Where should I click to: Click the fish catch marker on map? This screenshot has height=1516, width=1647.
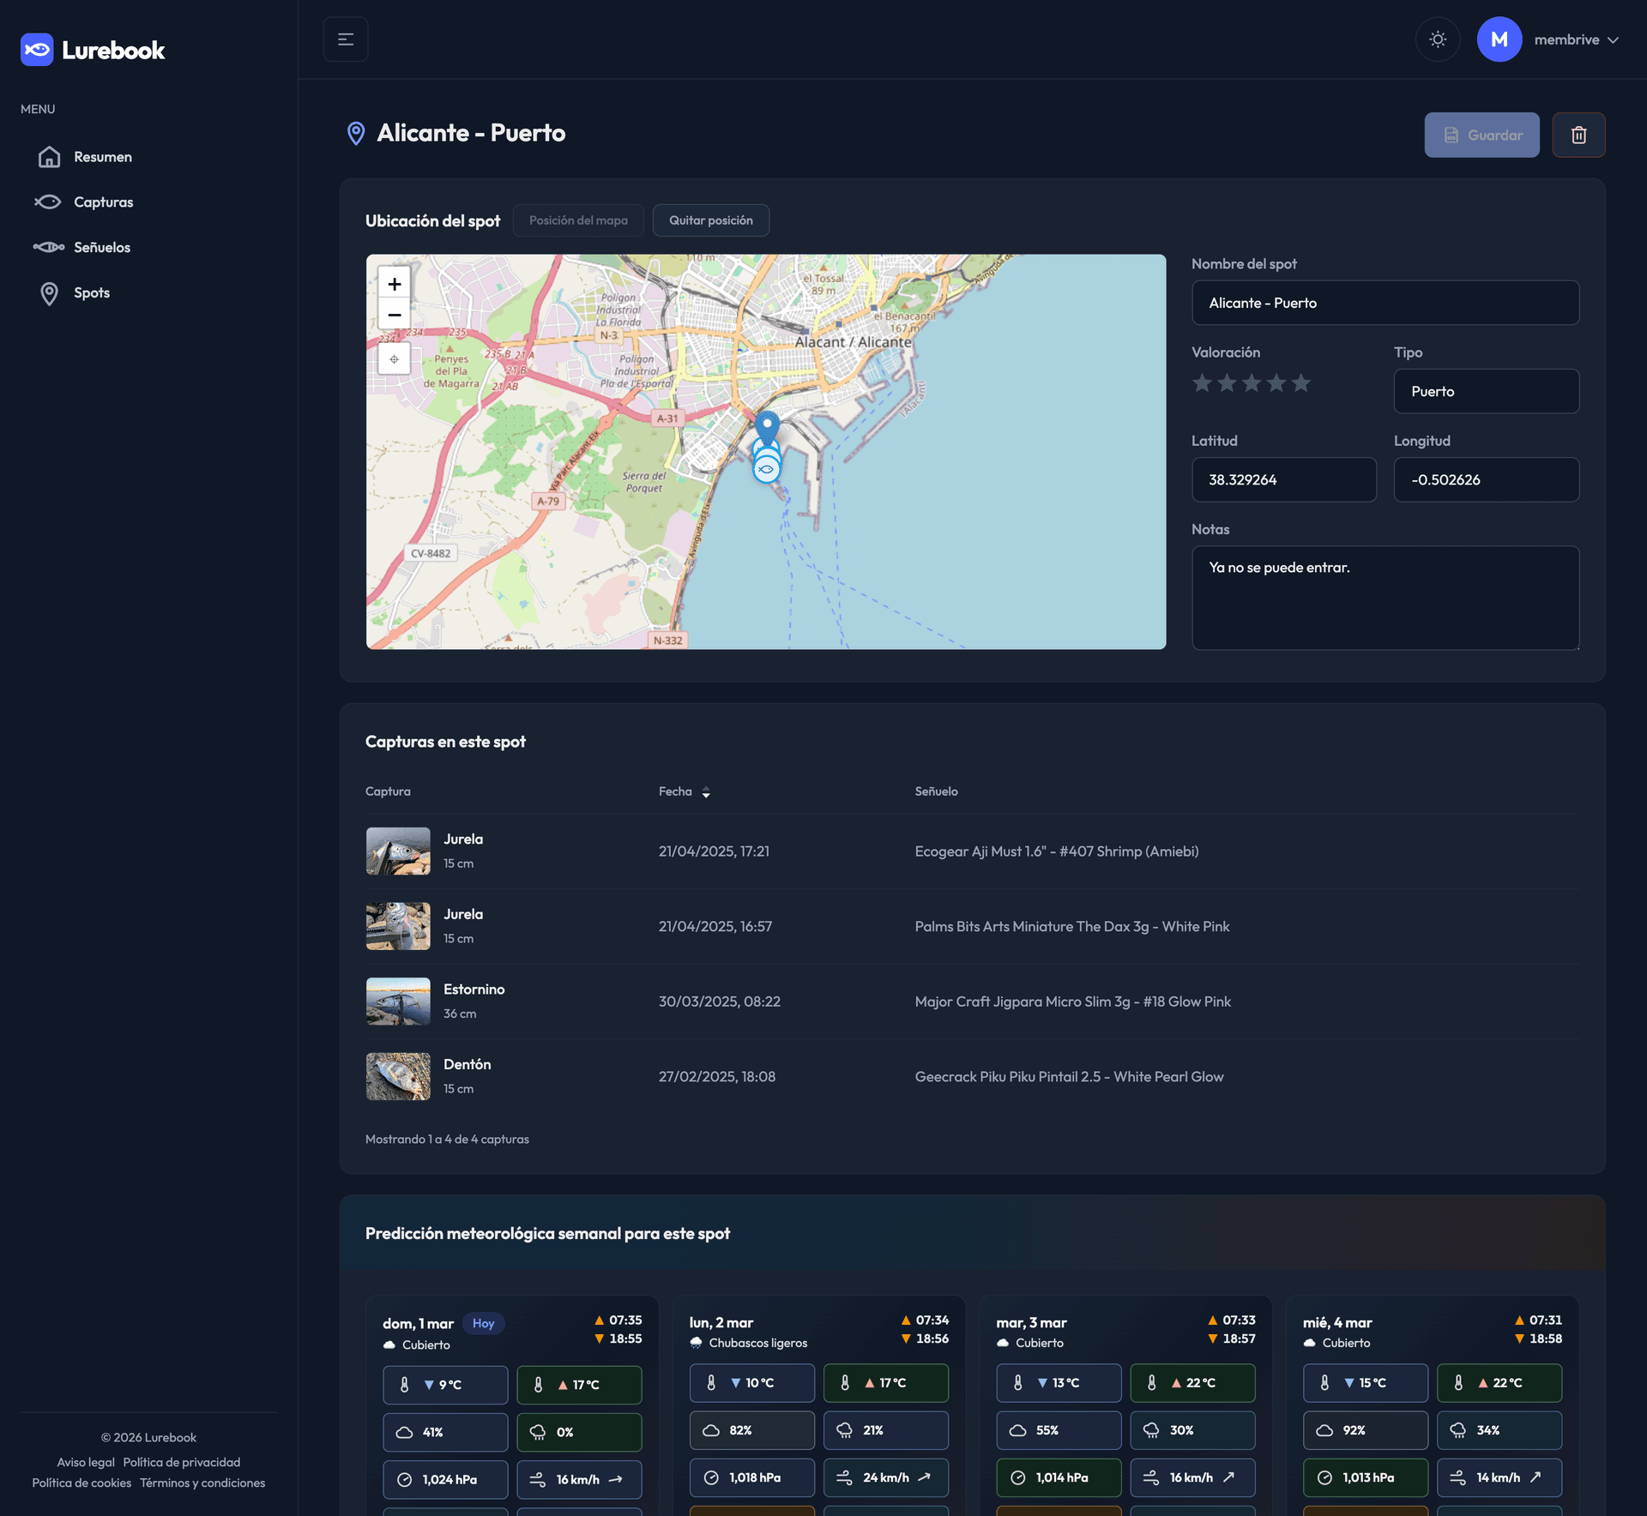[767, 469]
